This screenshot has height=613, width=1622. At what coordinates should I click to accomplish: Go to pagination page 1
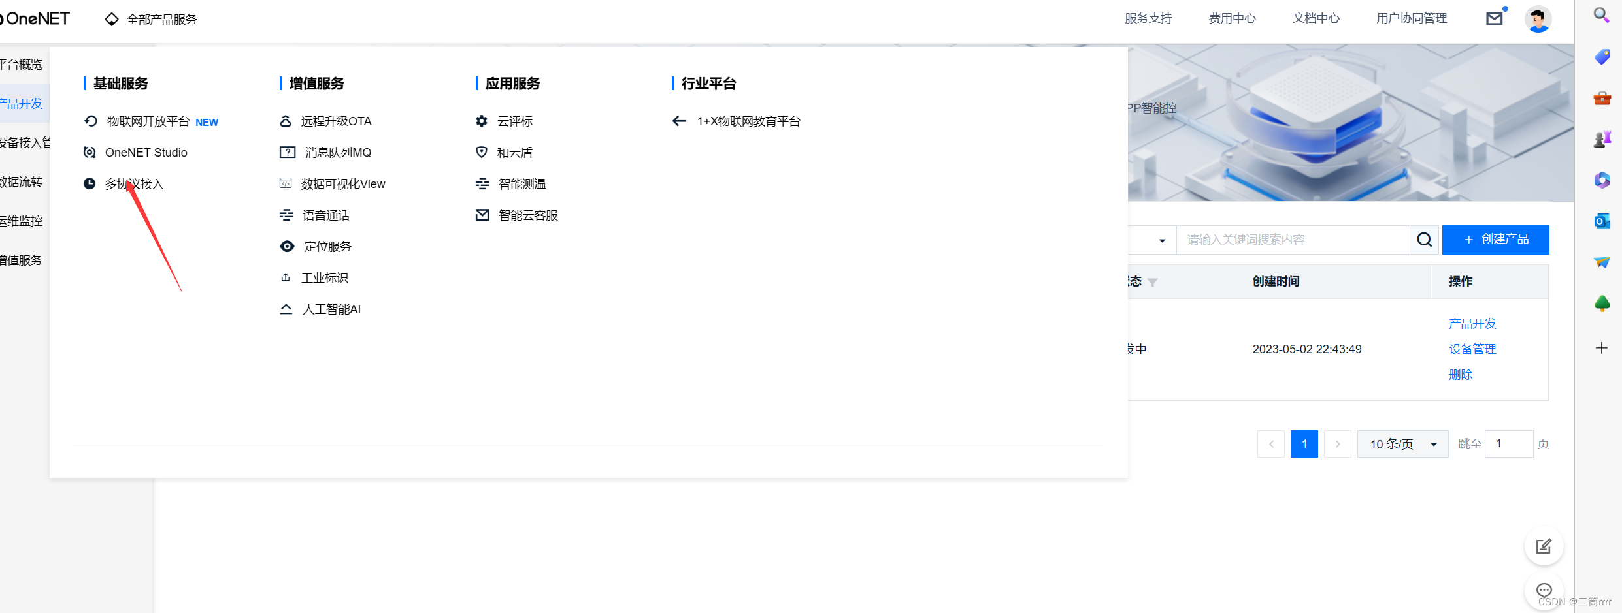[x=1304, y=444]
